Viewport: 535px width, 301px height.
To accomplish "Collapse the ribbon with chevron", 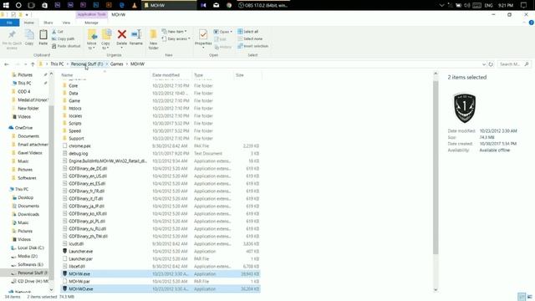I will pyautogui.click(x=524, y=23).
